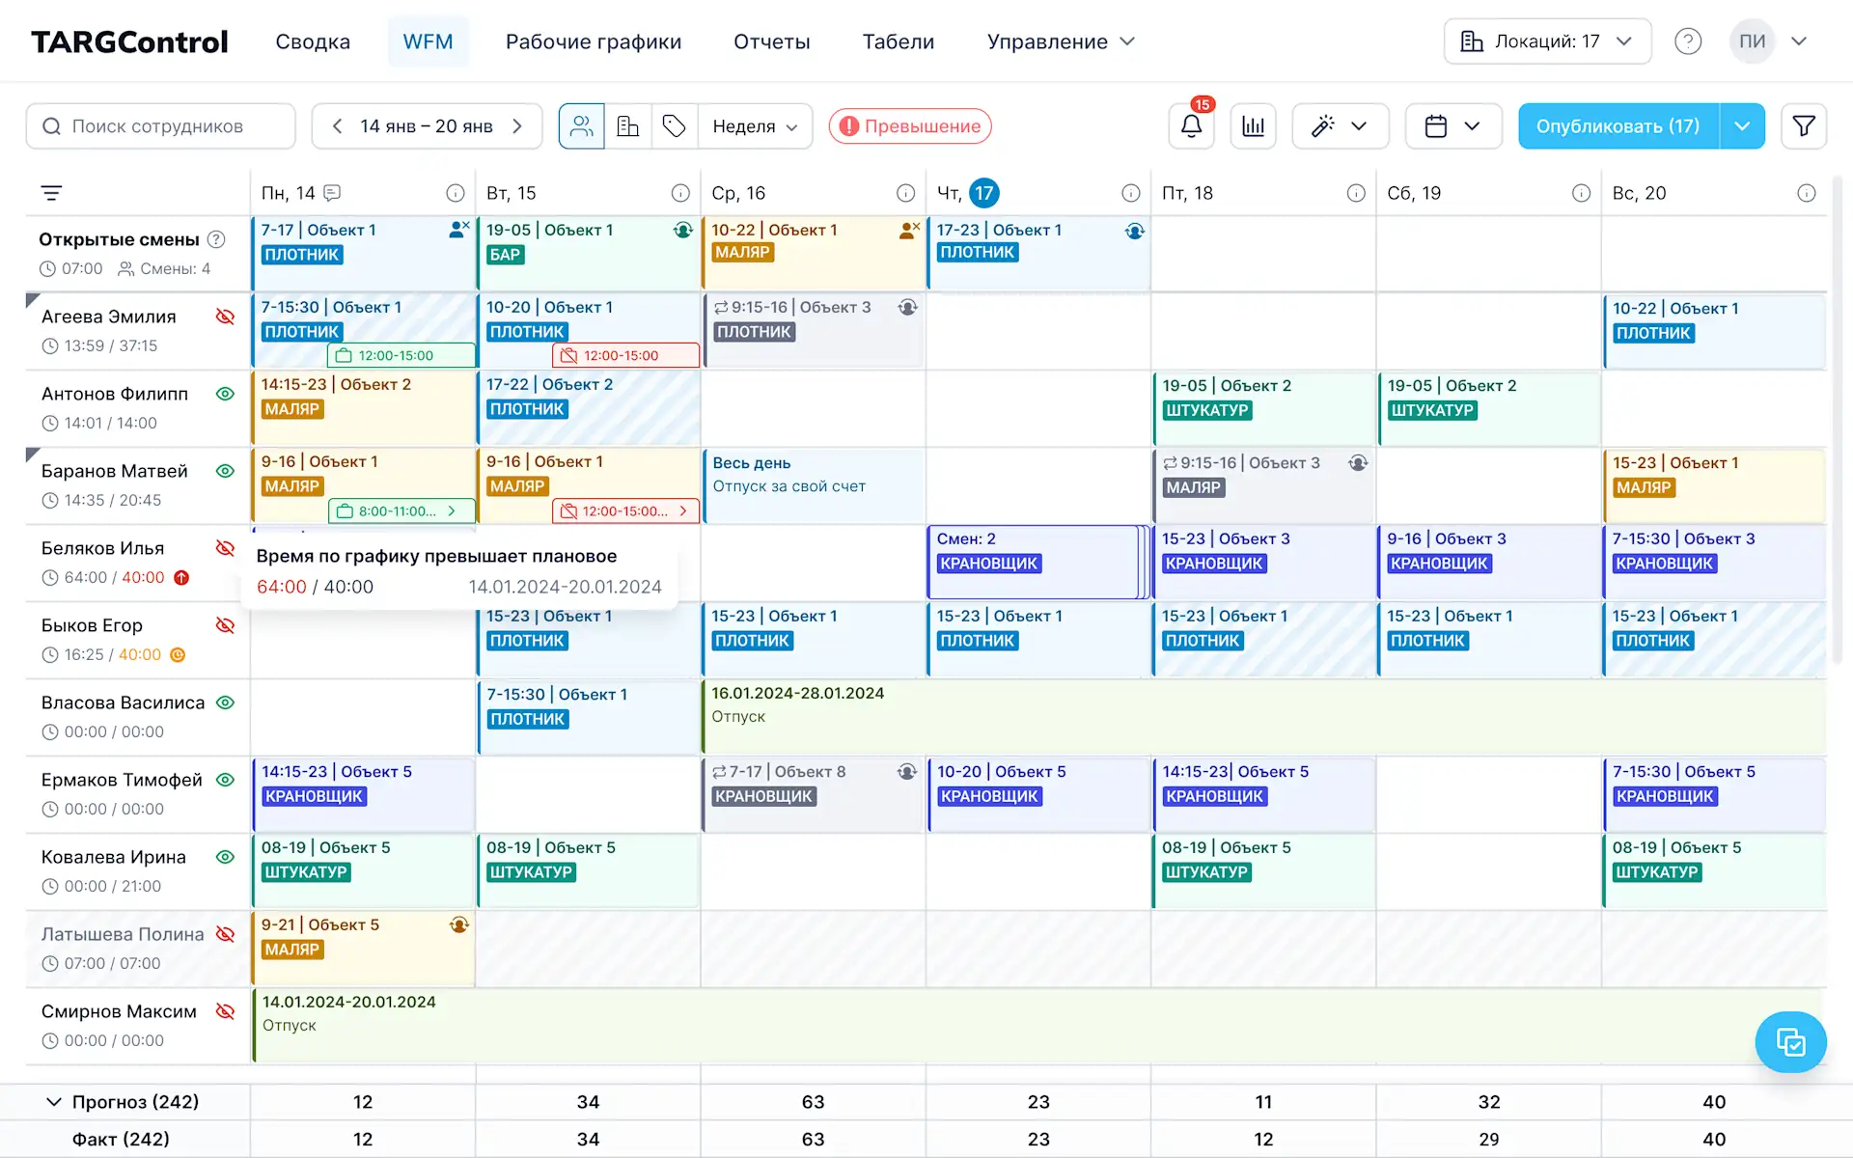This screenshot has width=1853, height=1158.
Task: Switch to locations building view icon
Action: click(x=628, y=126)
